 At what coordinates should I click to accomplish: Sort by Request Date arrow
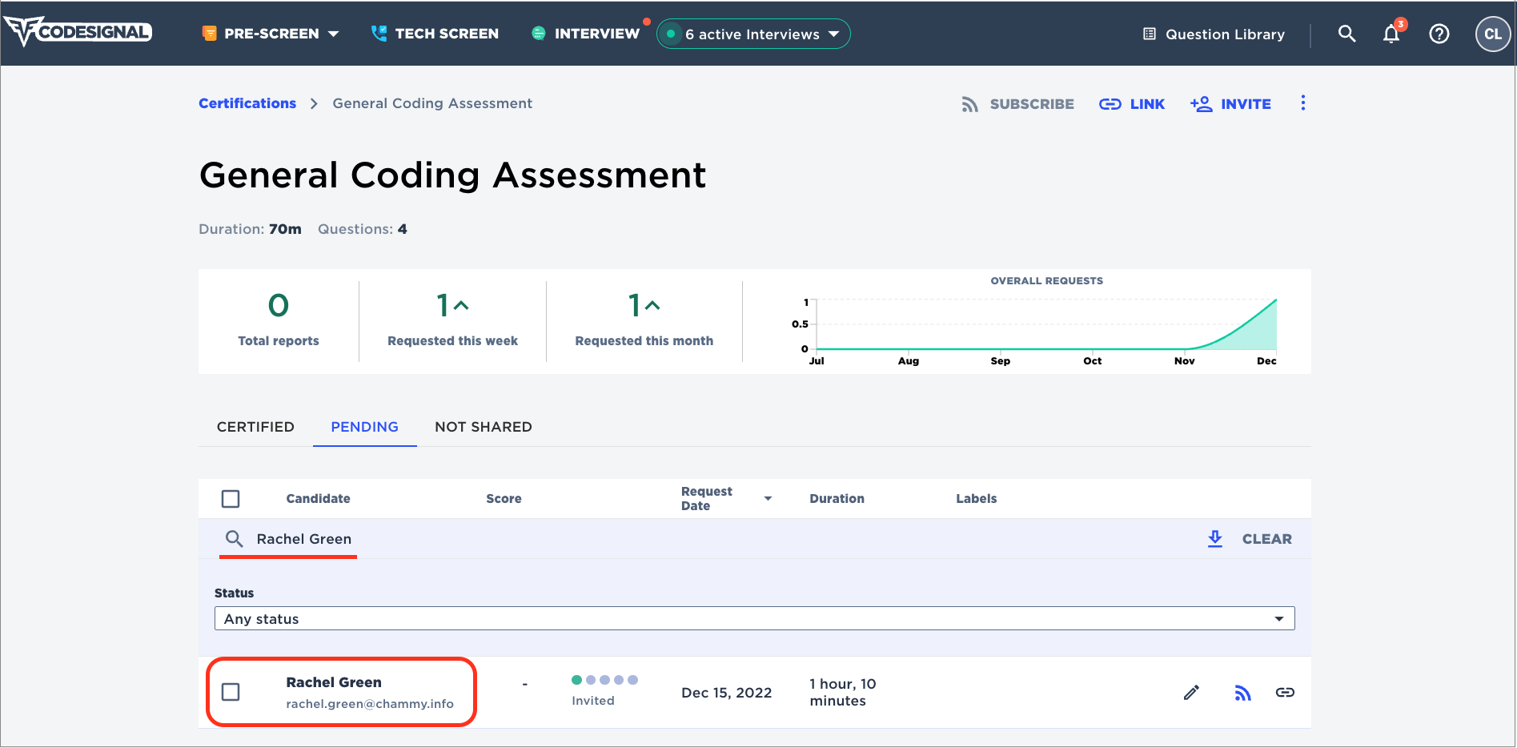click(768, 499)
